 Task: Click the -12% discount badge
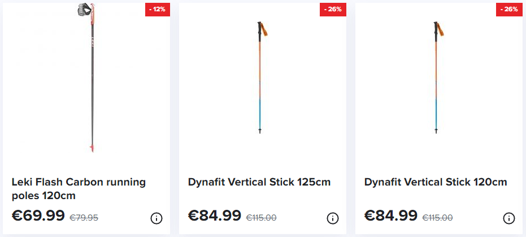pyautogui.click(x=157, y=10)
